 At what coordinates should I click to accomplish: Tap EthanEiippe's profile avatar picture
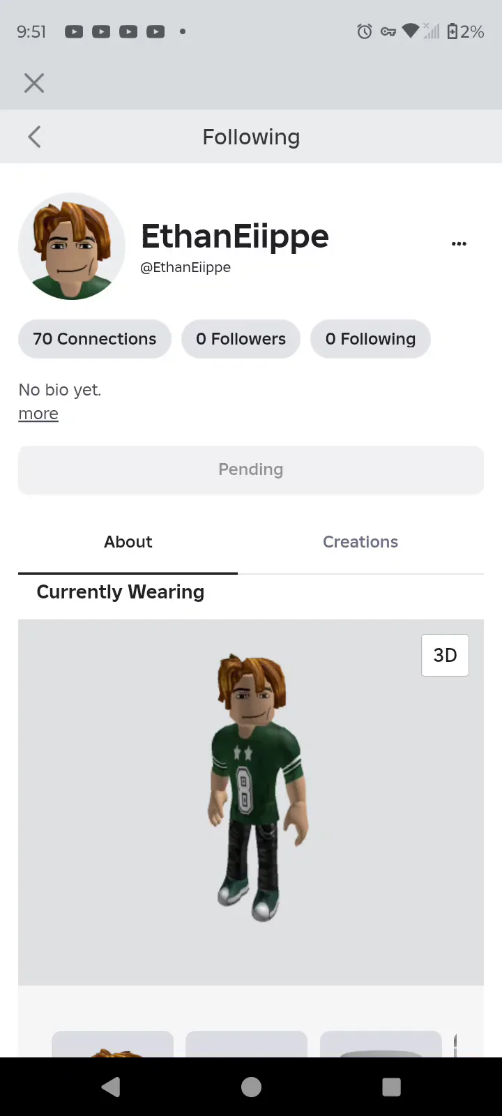click(x=72, y=246)
